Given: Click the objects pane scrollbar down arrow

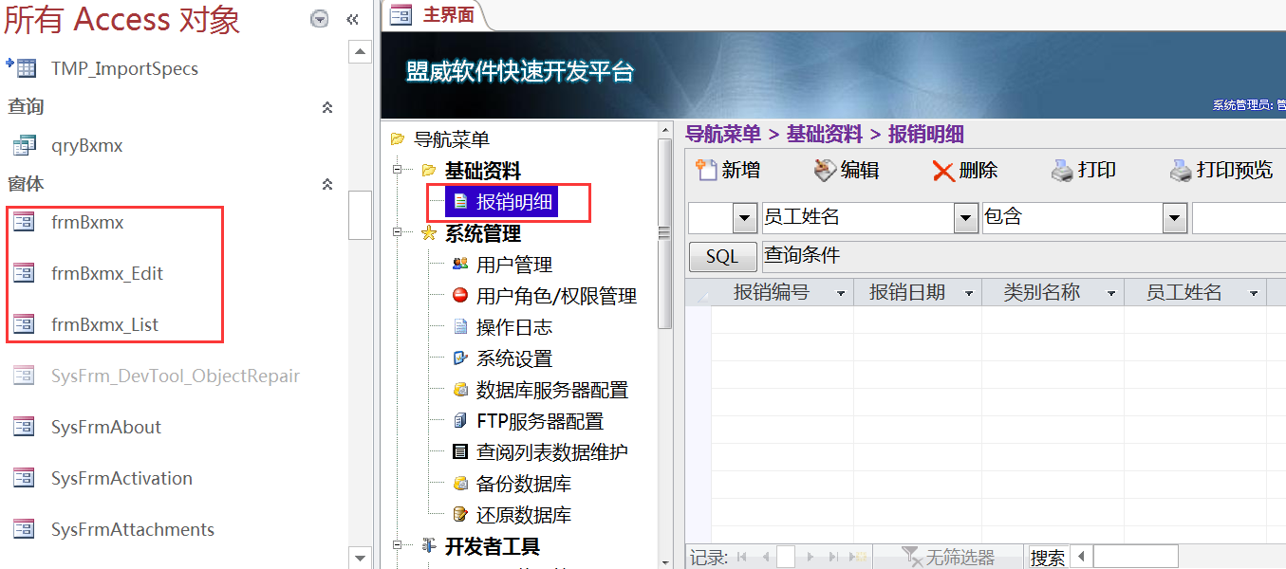Looking at the screenshot, I should [x=360, y=557].
